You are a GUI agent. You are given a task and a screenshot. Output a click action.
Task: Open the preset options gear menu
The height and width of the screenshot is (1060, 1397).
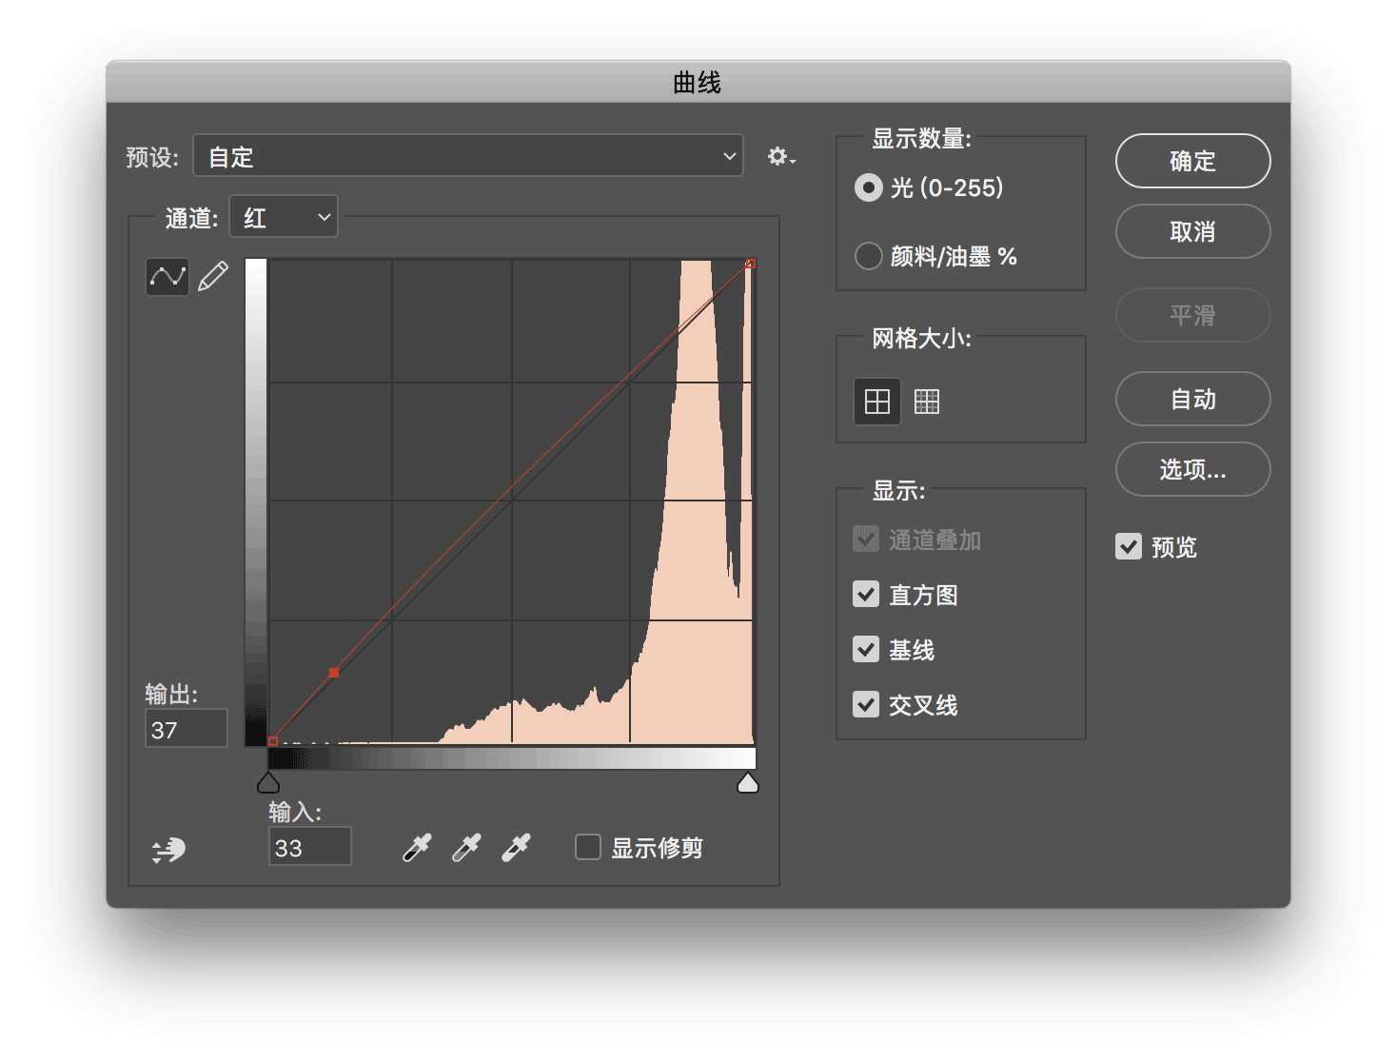coord(781,157)
